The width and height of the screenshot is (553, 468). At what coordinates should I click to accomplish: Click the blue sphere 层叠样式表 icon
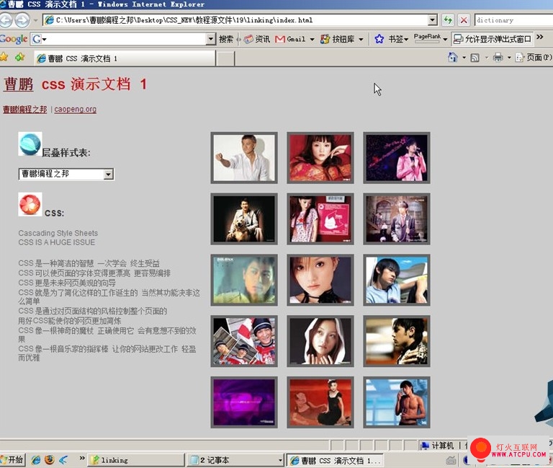click(x=30, y=144)
